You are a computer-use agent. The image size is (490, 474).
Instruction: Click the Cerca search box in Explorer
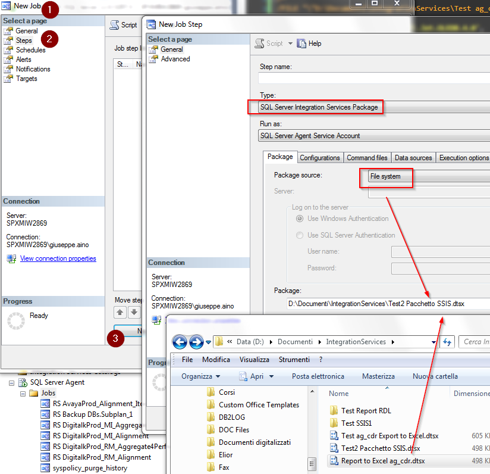[x=476, y=342]
